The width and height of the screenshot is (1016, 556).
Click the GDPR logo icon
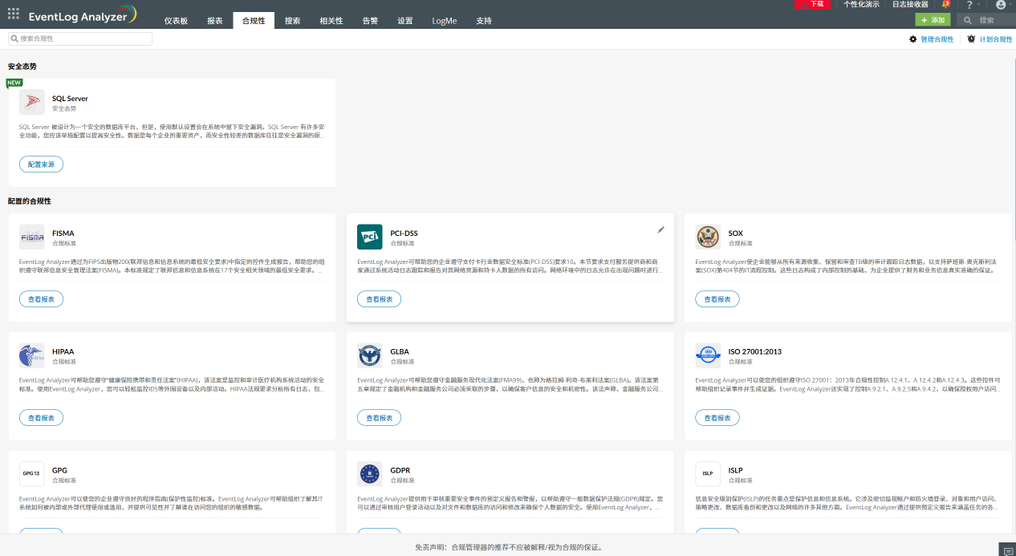(370, 474)
